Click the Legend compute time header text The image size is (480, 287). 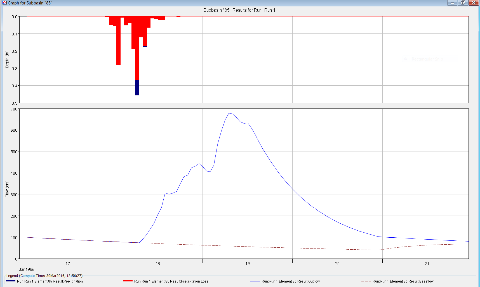pos(44,276)
